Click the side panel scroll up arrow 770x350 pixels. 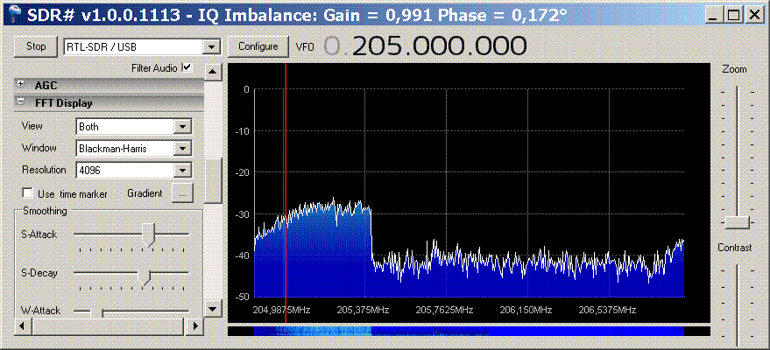tap(213, 72)
